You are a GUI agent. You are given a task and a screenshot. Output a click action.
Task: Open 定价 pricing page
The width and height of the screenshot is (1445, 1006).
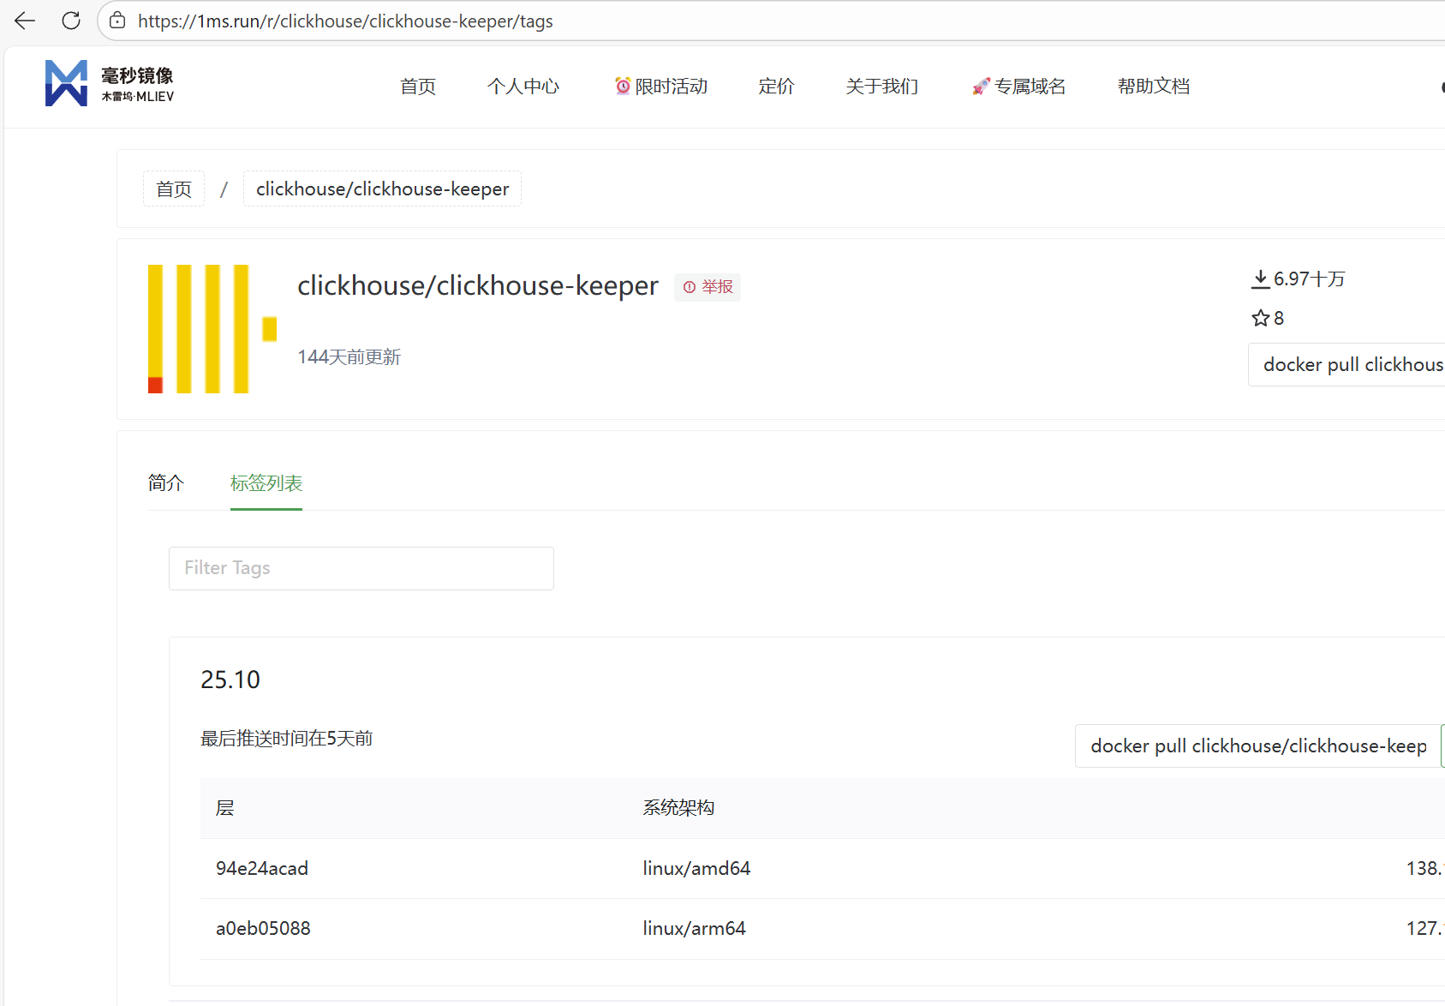click(776, 87)
